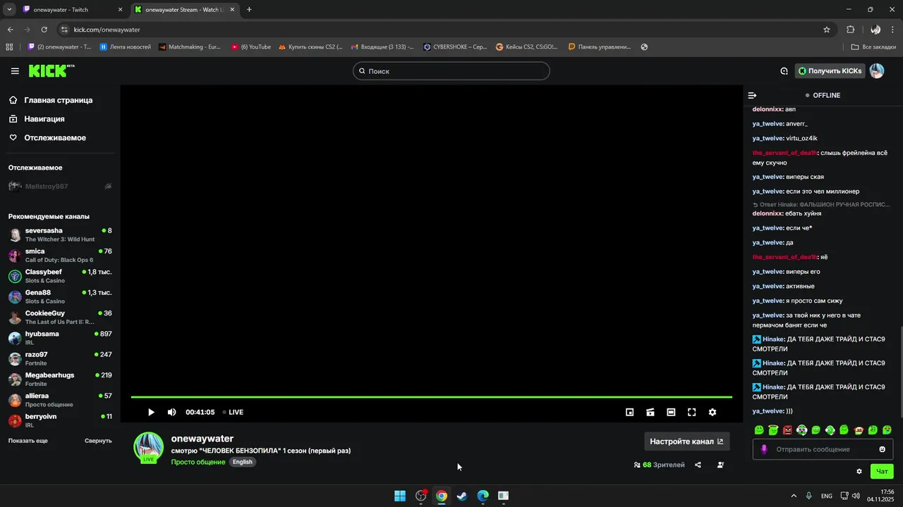Screen dimensions: 903x507
Task: Click the onewaywater streamer avatar
Action: pyautogui.click(x=149, y=446)
